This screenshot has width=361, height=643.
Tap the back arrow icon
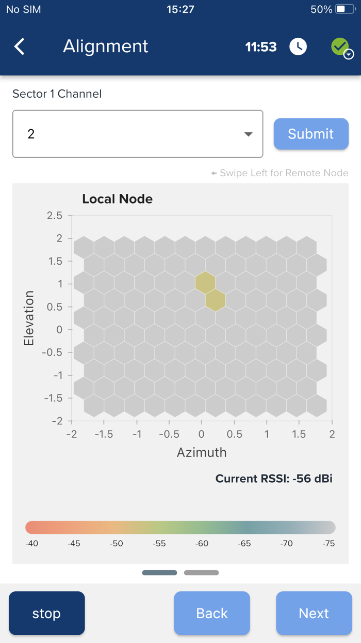[19, 47]
